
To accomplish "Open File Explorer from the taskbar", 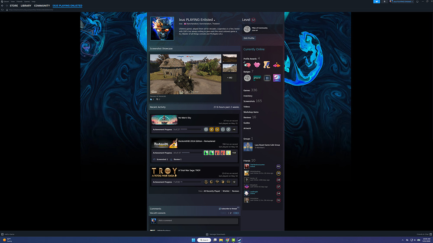I will point(221,240).
